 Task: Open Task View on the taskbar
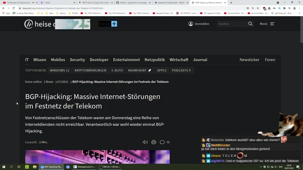(x=19, y=167)
